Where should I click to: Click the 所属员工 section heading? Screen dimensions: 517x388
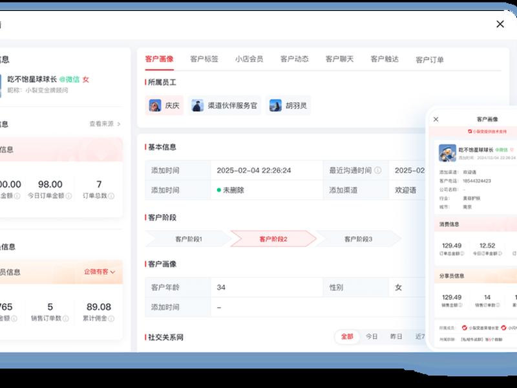(x=162, y=82)
